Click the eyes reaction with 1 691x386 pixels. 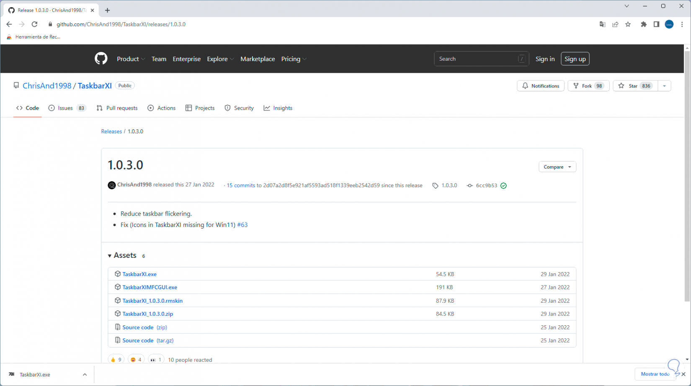[x=156, y=360]
